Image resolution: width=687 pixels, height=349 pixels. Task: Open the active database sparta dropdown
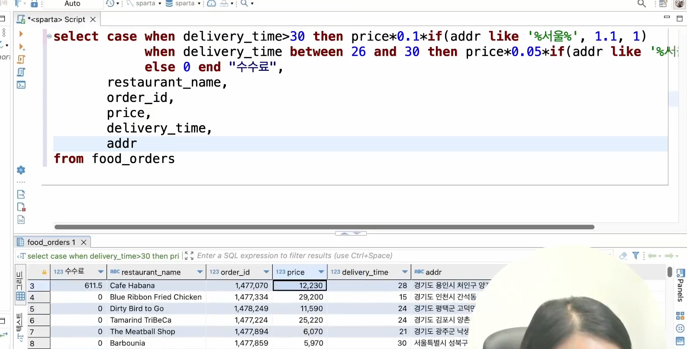click(184, 3)
